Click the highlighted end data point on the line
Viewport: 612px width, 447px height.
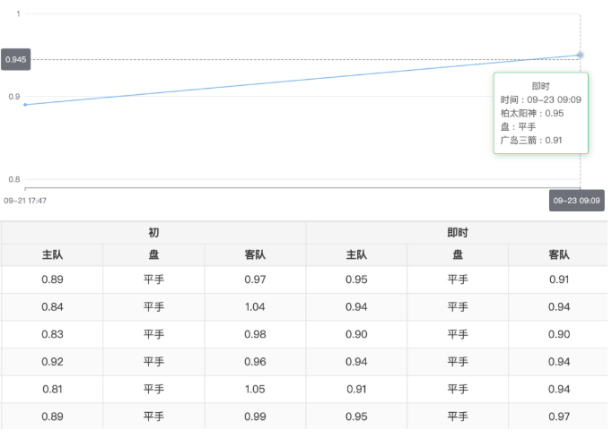(x=580, y=56)
